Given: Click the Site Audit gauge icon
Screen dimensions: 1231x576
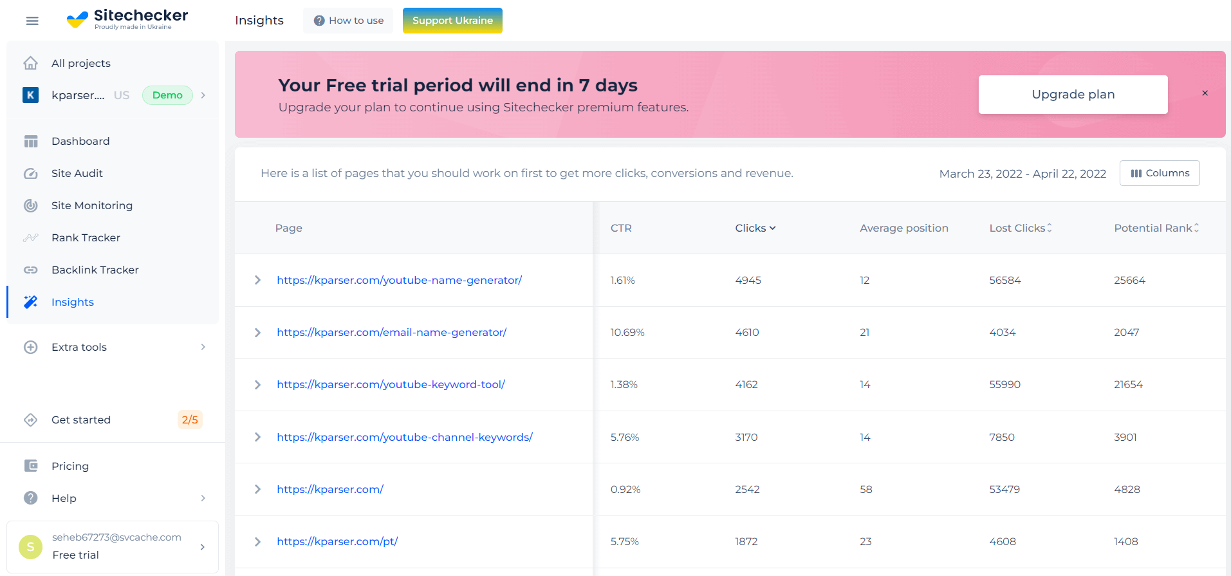Looking at the screenshot, I should pos(31,173).
